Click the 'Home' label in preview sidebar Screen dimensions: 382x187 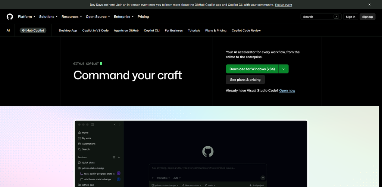pos(85,133)
